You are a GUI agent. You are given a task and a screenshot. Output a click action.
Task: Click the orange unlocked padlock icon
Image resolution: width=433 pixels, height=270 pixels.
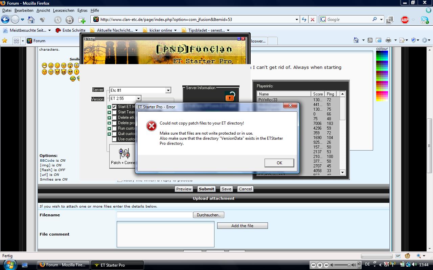(x=230, y=97)
